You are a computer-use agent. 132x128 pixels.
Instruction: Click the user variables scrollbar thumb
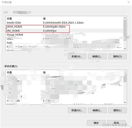click(125, 29)
